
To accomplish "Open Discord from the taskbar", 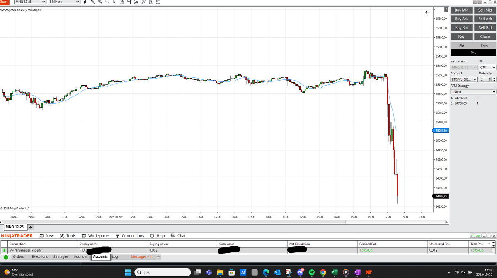I will pos(300,272).
